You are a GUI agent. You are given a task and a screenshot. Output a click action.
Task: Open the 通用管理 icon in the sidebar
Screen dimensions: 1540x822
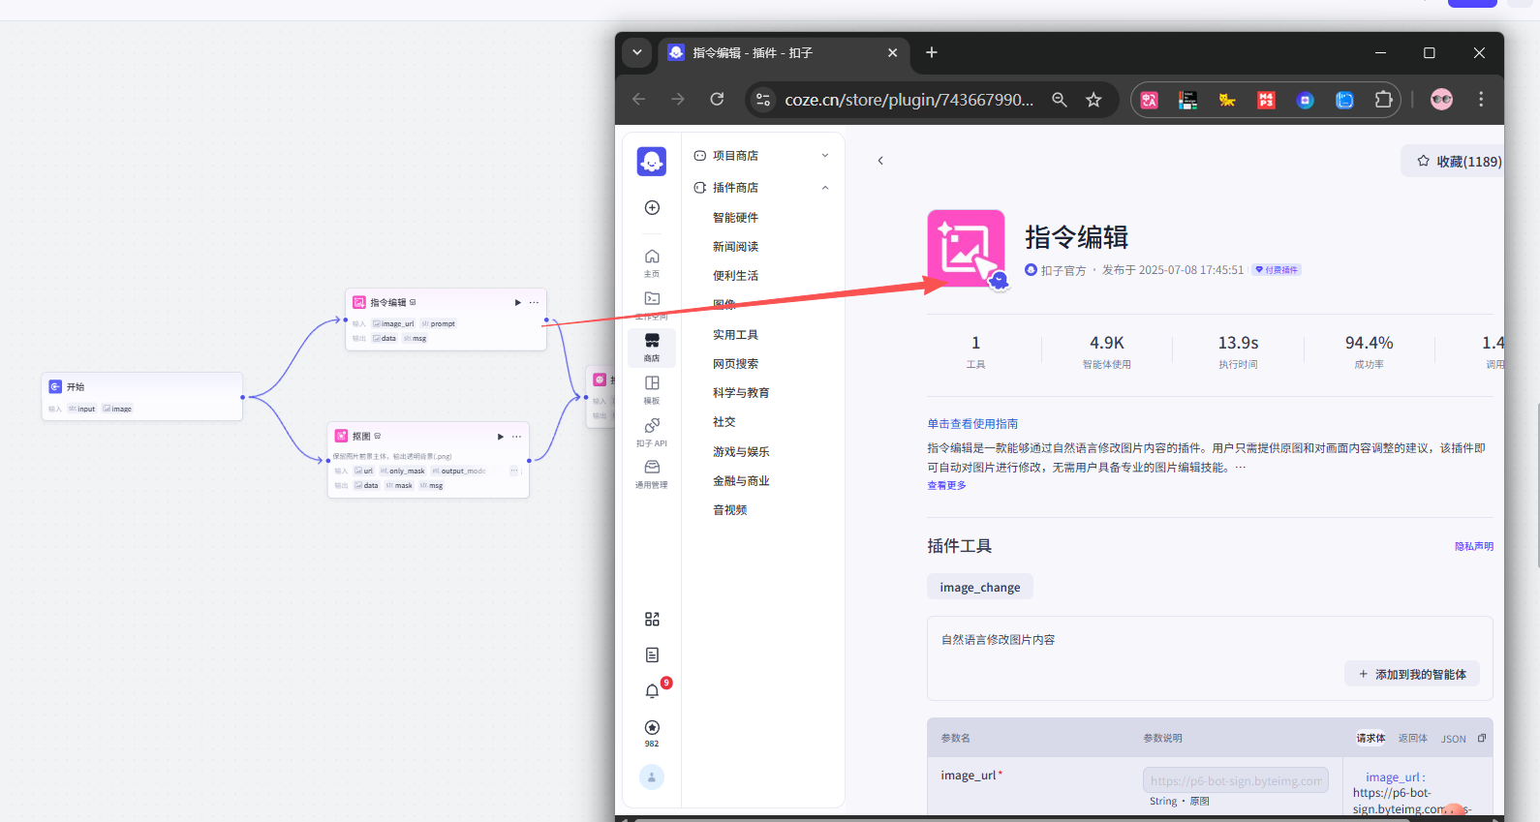click(x=652, y=473)
